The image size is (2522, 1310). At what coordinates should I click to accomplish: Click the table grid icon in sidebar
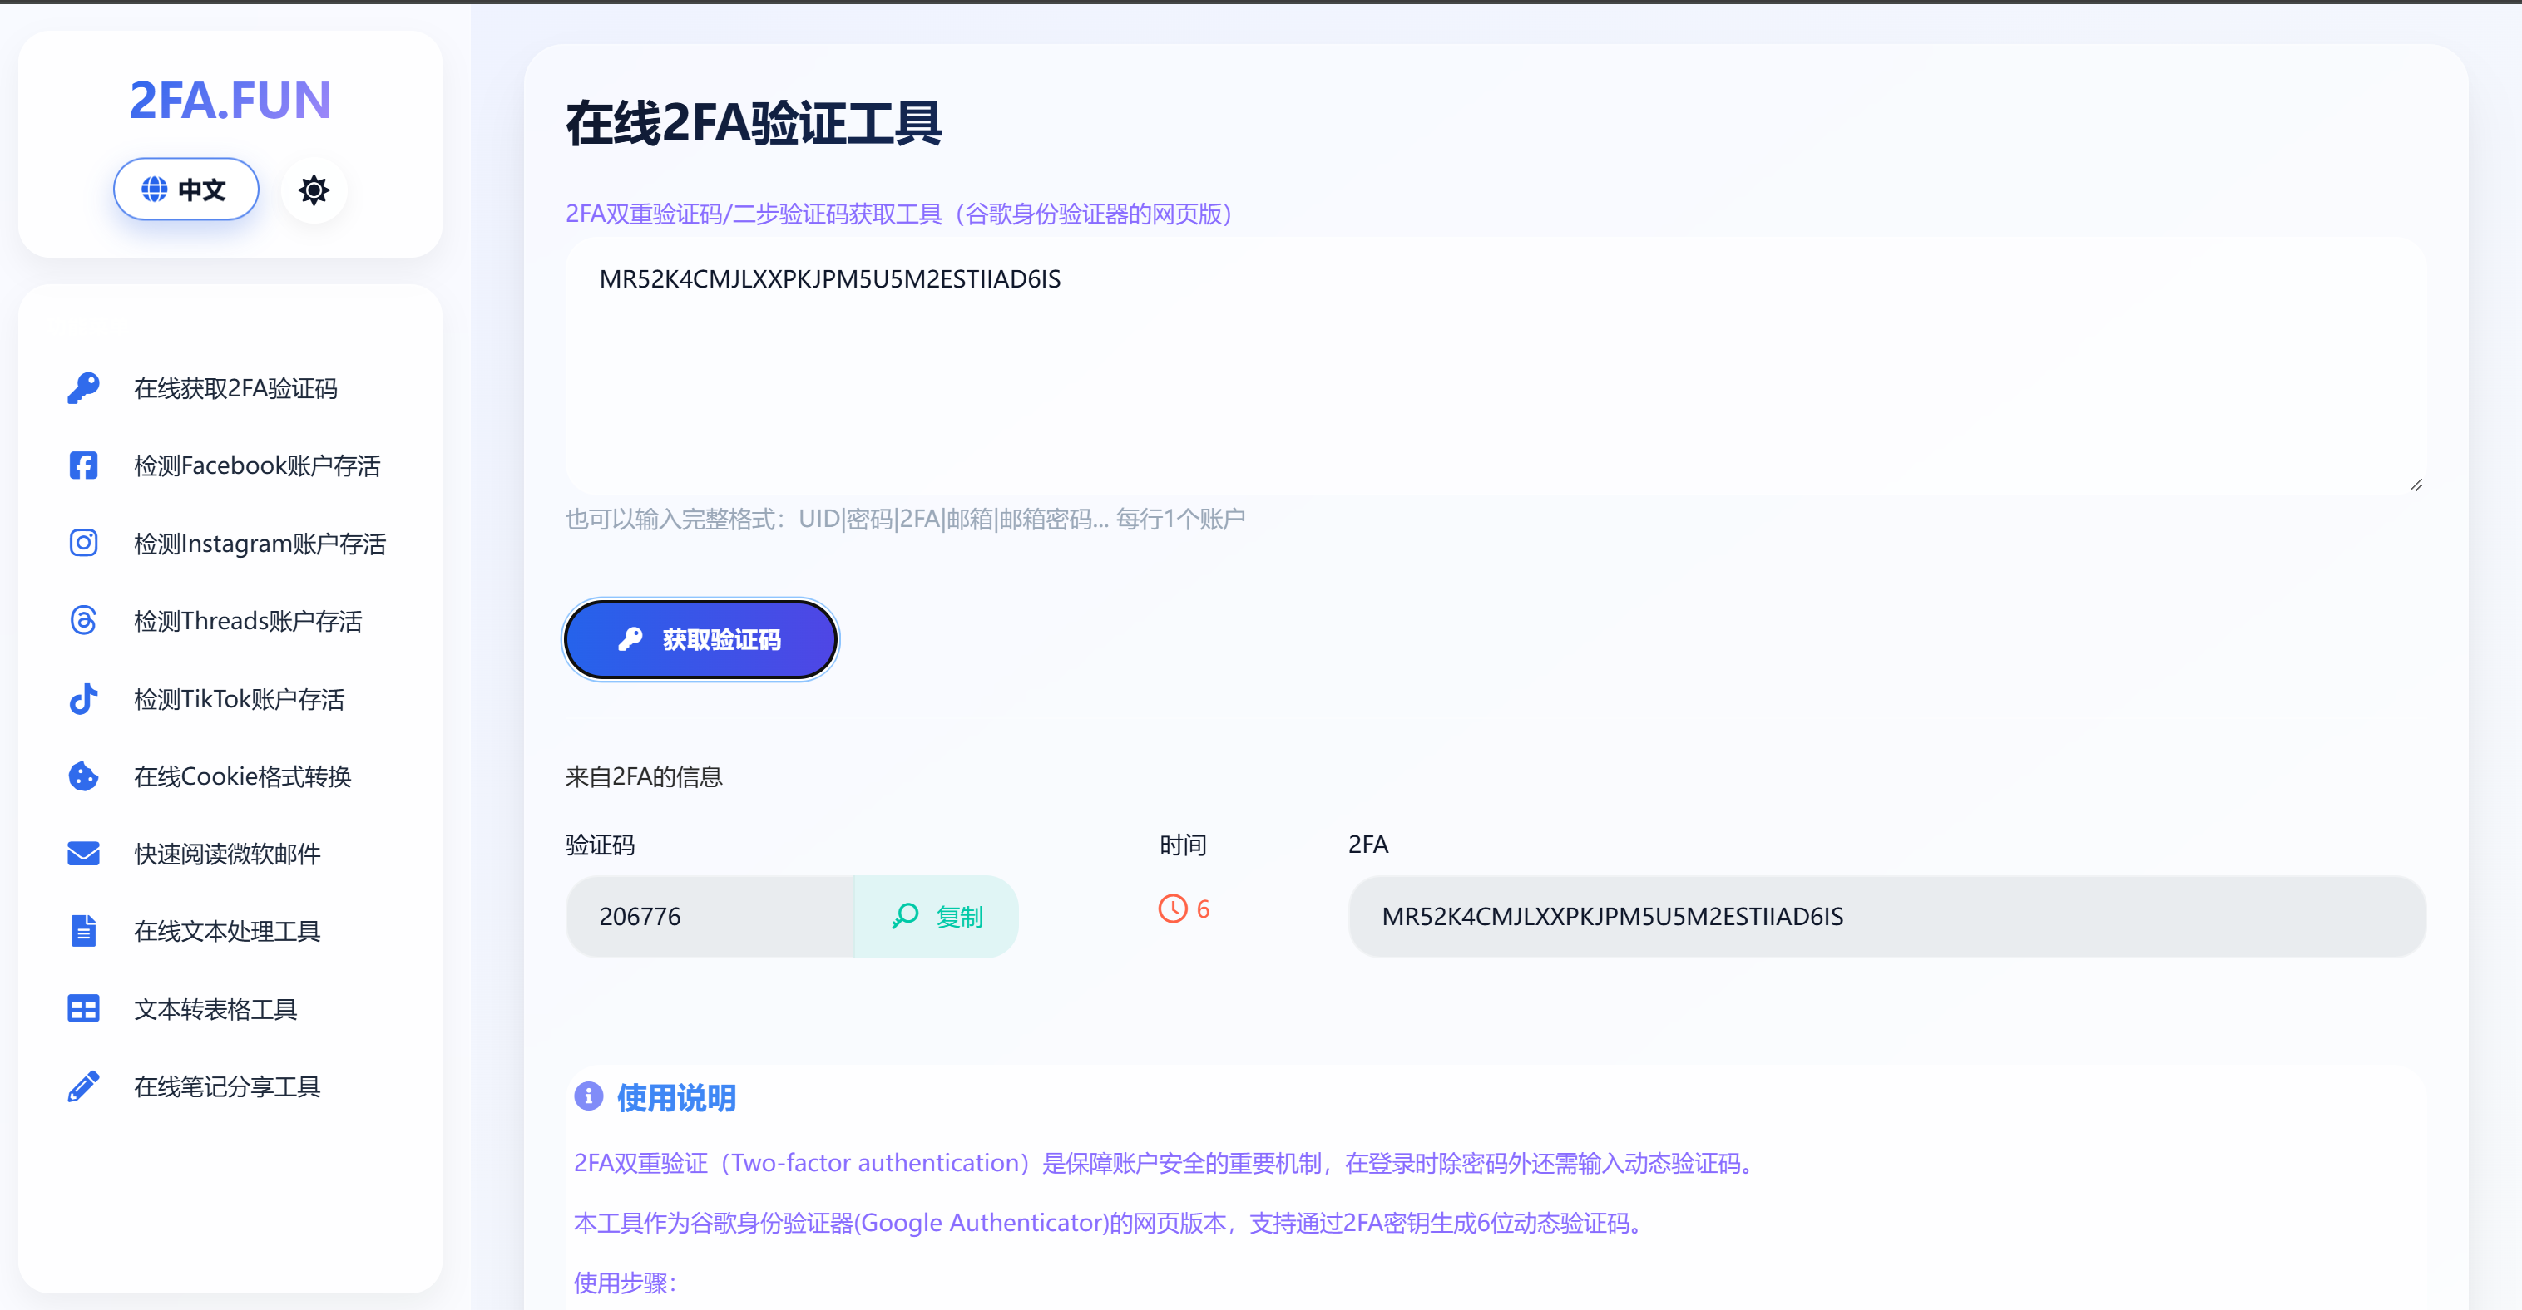pos(83,1008)
